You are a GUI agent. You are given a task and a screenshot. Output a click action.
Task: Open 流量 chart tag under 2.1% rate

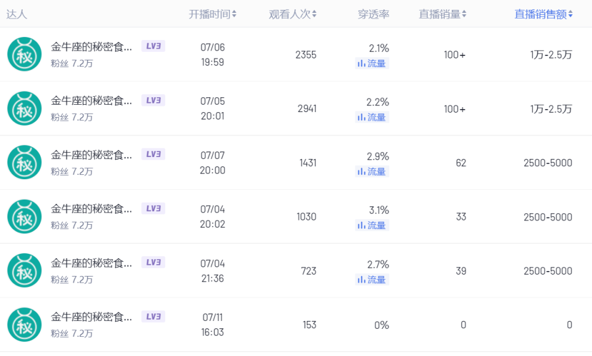[x=372, y=63]
